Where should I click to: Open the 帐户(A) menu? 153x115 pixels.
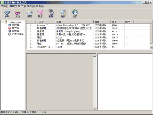[22, 6]
